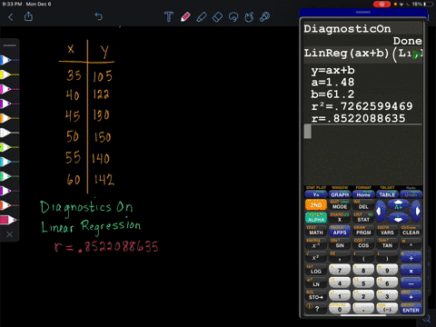
Task: Close the pen color palette
Action: [x=10, y=234]
